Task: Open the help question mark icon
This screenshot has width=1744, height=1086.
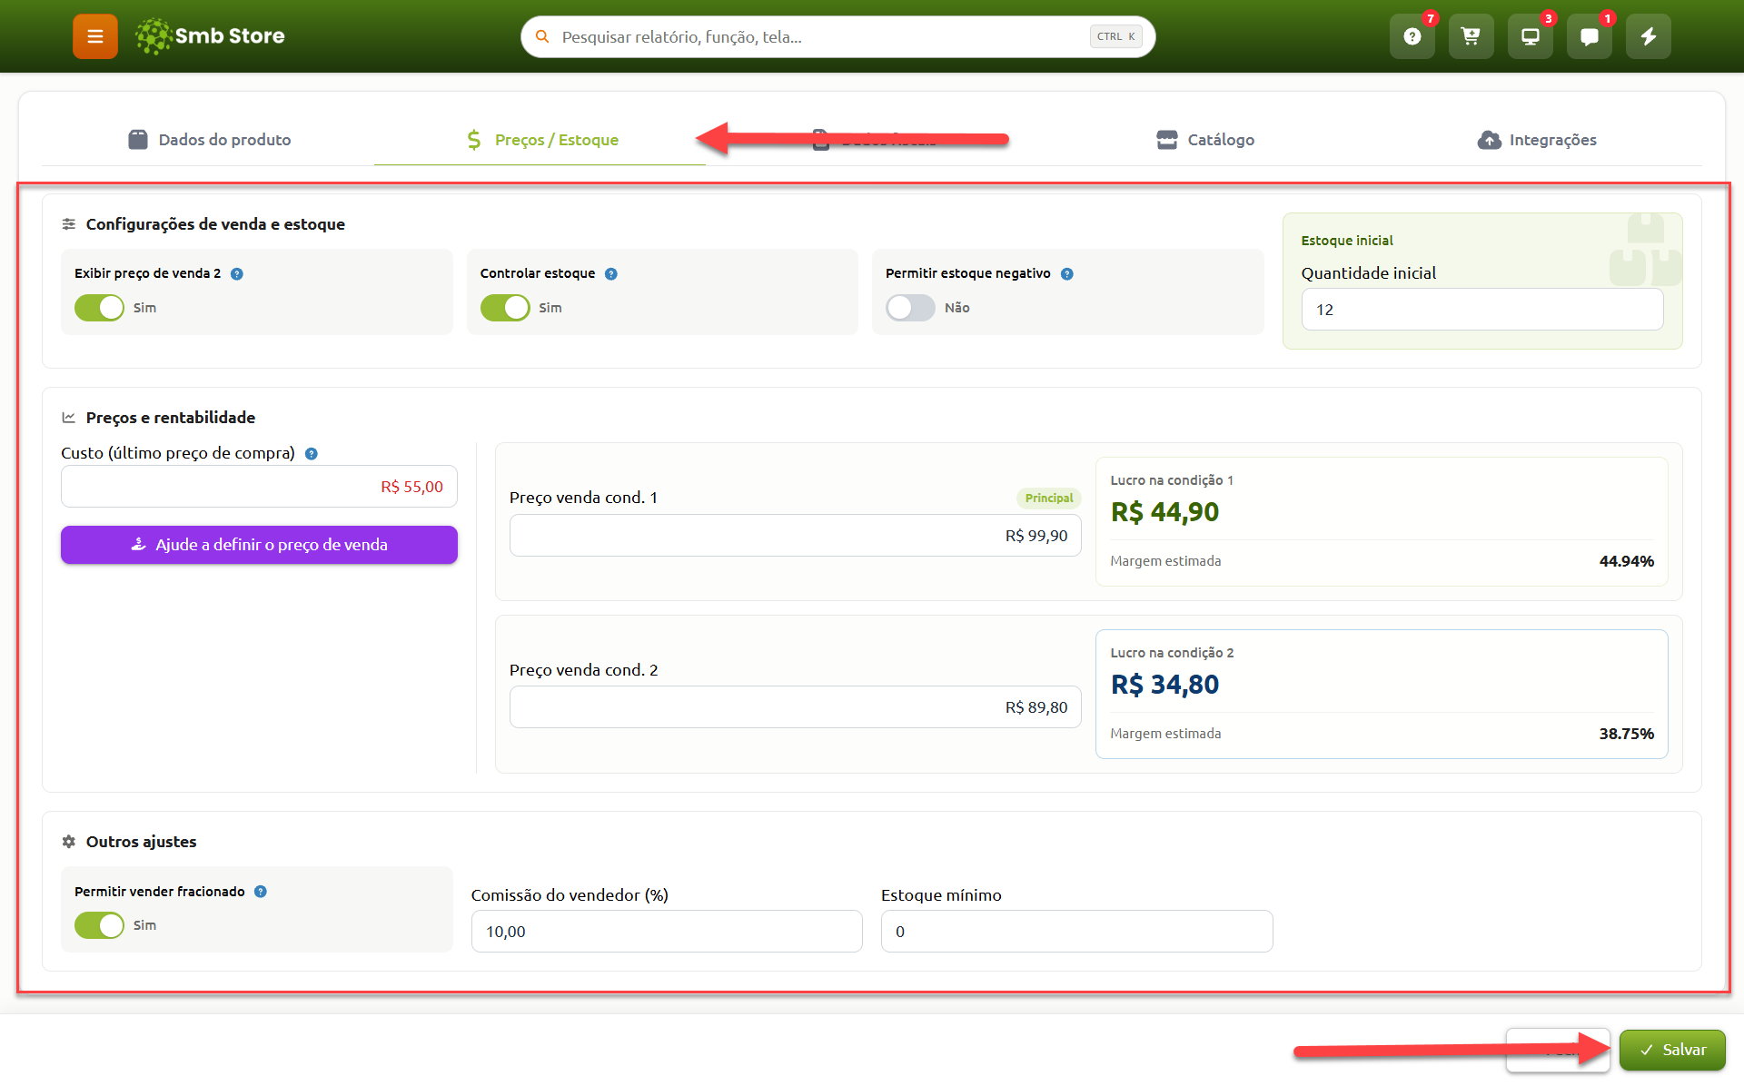Action: pyautogui.click(x=1412, y=36)
